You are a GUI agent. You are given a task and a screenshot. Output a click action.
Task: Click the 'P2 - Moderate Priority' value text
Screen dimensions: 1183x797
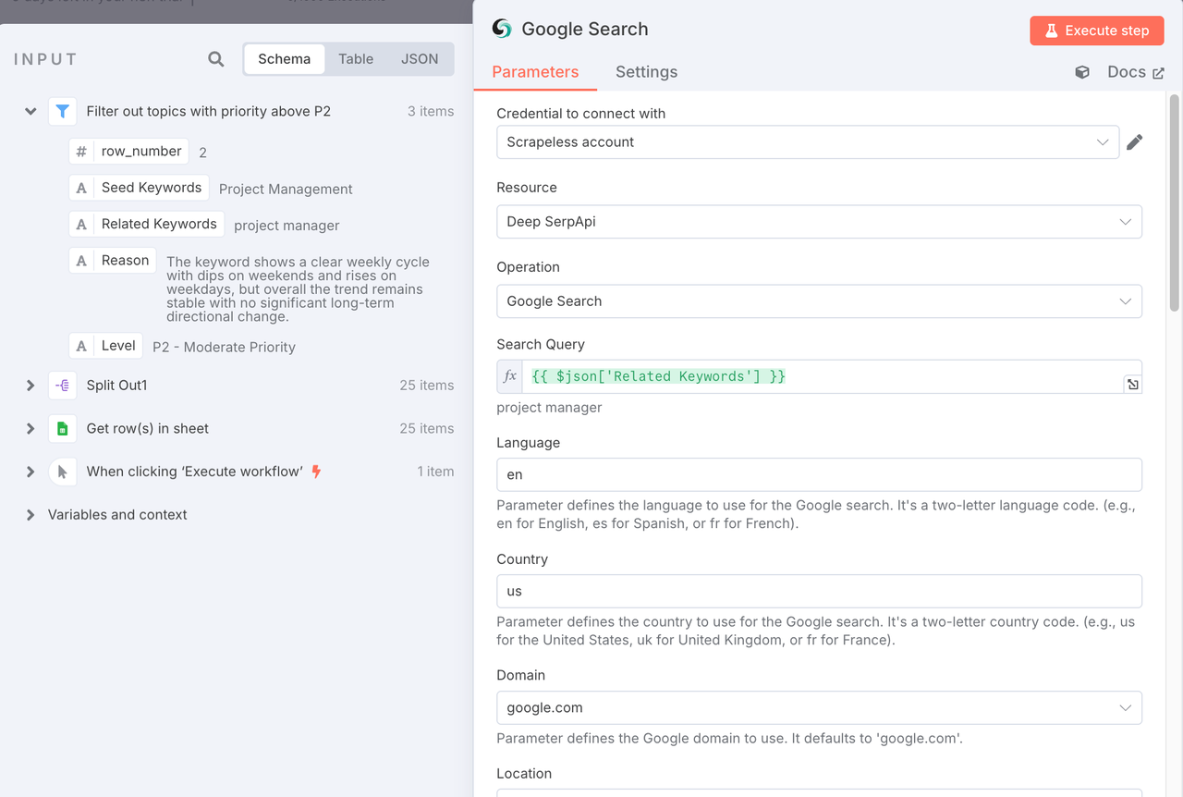coord(224,347)
